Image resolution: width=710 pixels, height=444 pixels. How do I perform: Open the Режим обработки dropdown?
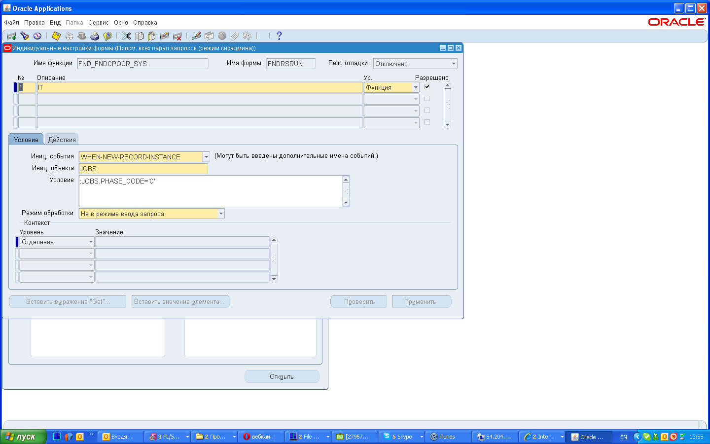click(x=221, y=214)
